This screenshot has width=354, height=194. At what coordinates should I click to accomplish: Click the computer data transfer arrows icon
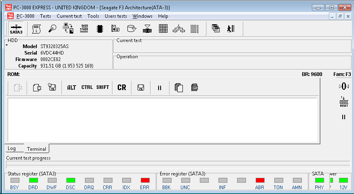click(68, 28)
